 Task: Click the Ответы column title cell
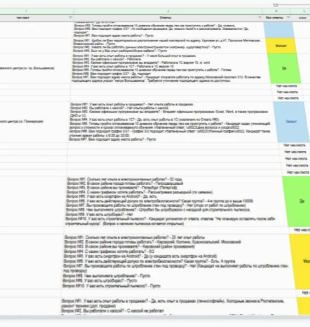pos(166,18)
